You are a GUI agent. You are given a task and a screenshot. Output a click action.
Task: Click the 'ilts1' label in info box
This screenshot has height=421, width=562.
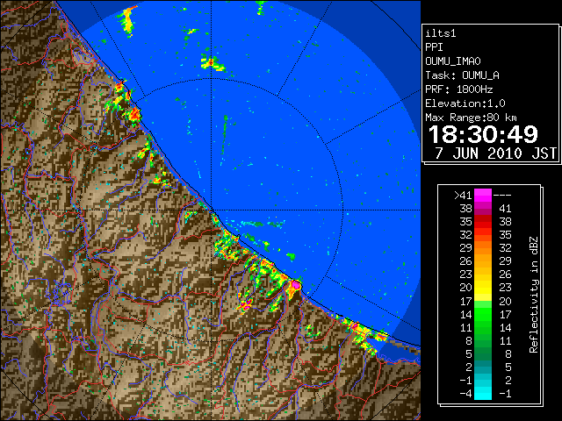pyautogui.click(x=441, y=33)
